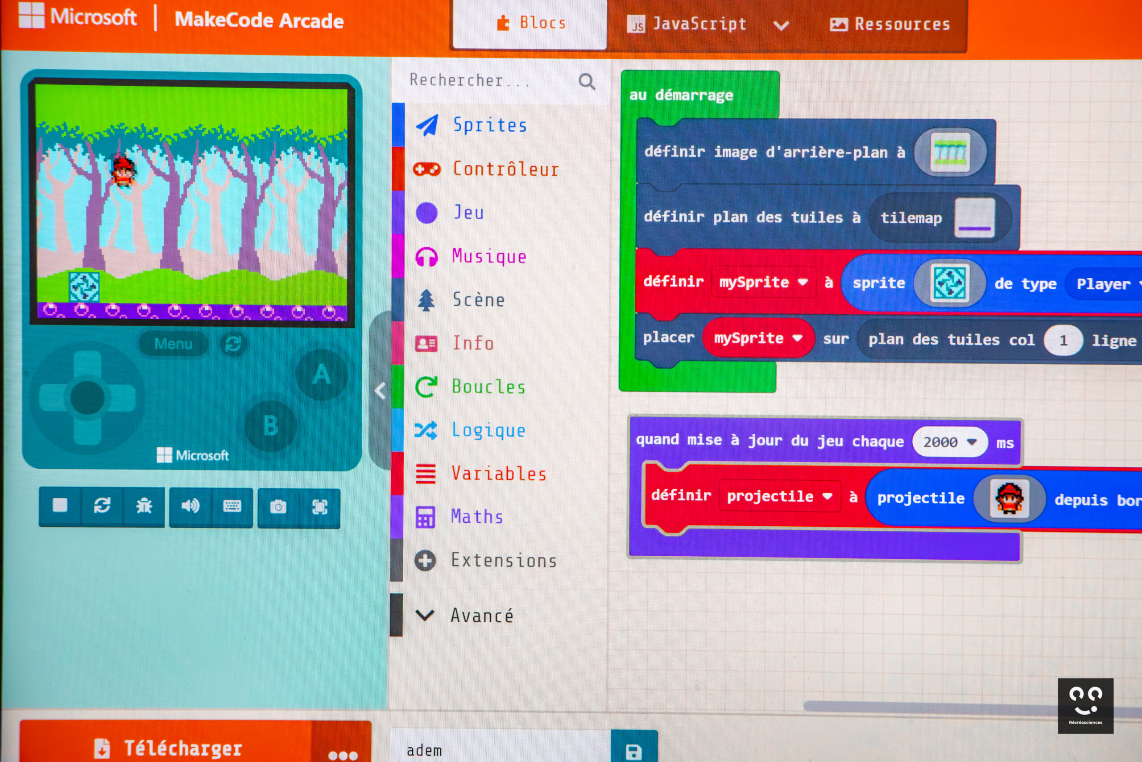Open the projectile image editor thumbnail
Image resolution: width=1142 pixels, height=762 pixels.
[1010, 499]
